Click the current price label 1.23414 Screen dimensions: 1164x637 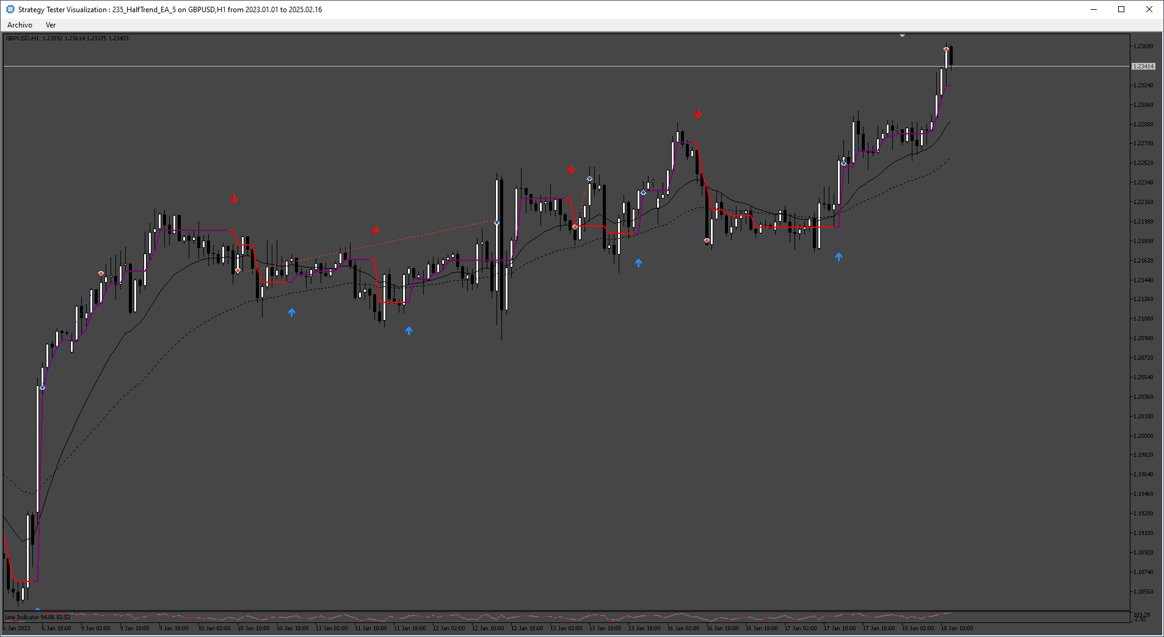tap(1143, 66)
